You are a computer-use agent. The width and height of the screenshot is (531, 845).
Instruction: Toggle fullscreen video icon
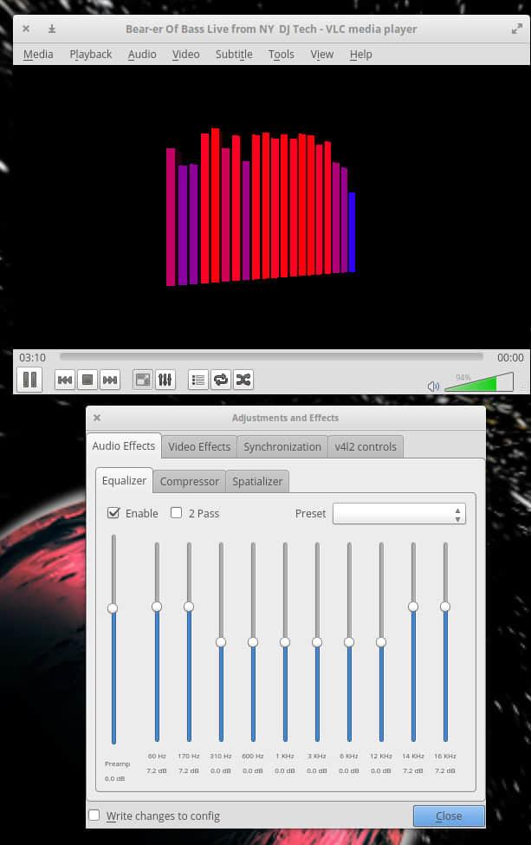pyautogui.click(x=143, y=380)
